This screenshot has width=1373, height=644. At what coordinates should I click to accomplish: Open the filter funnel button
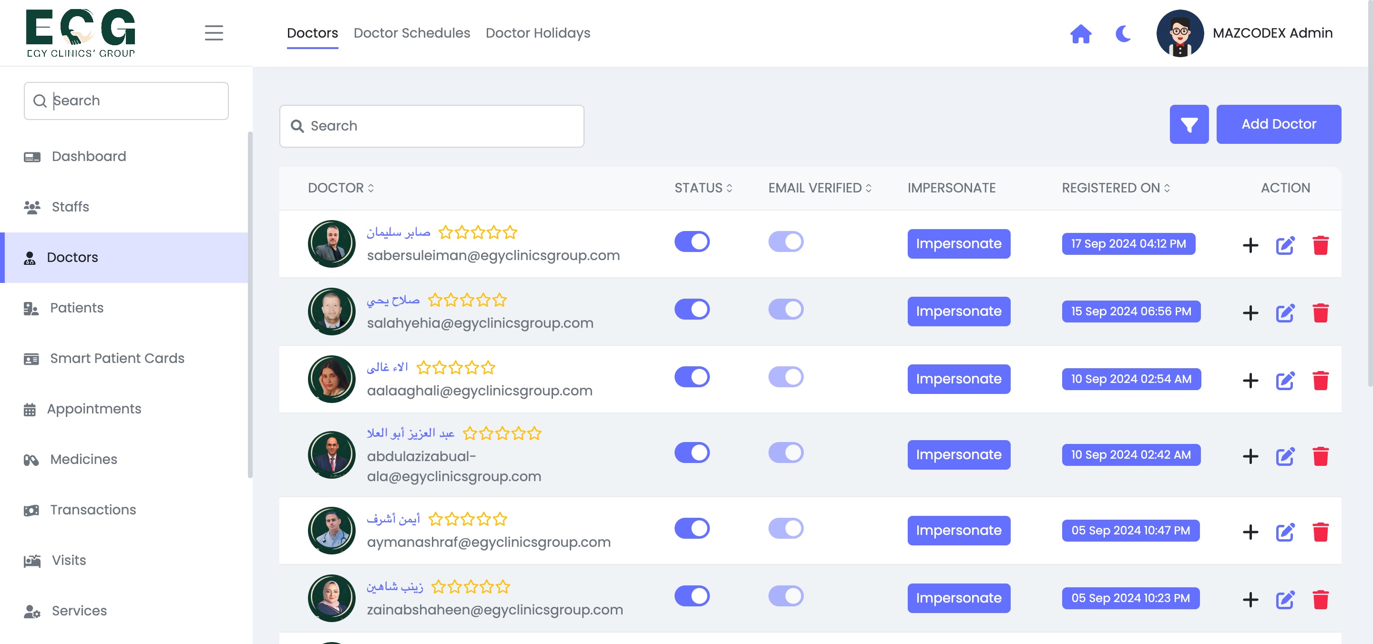pos(1189,124)
